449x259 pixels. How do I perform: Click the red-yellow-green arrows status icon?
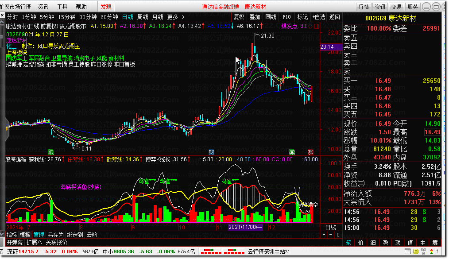coord(431,251)
